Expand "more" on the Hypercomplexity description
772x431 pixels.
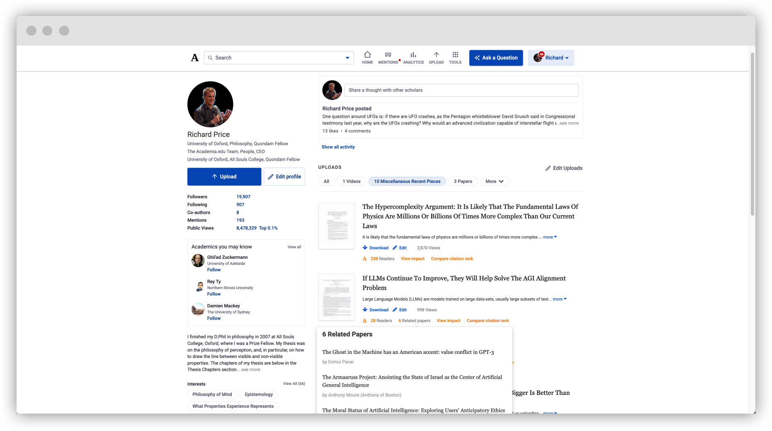[x=547, y=237]
